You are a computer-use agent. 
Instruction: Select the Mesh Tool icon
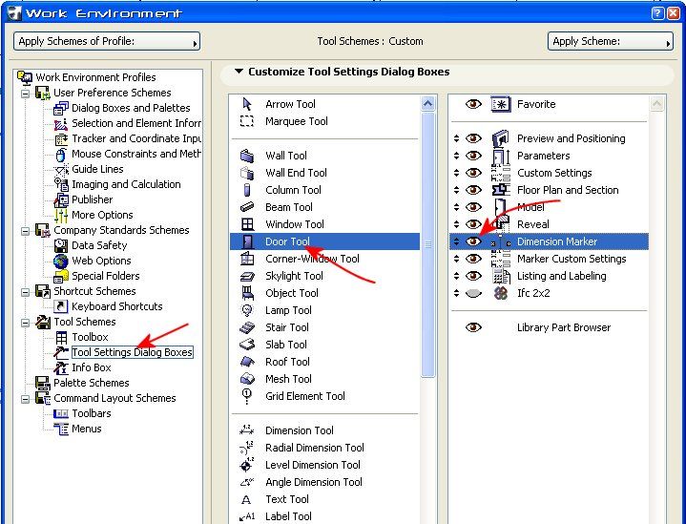247,379
